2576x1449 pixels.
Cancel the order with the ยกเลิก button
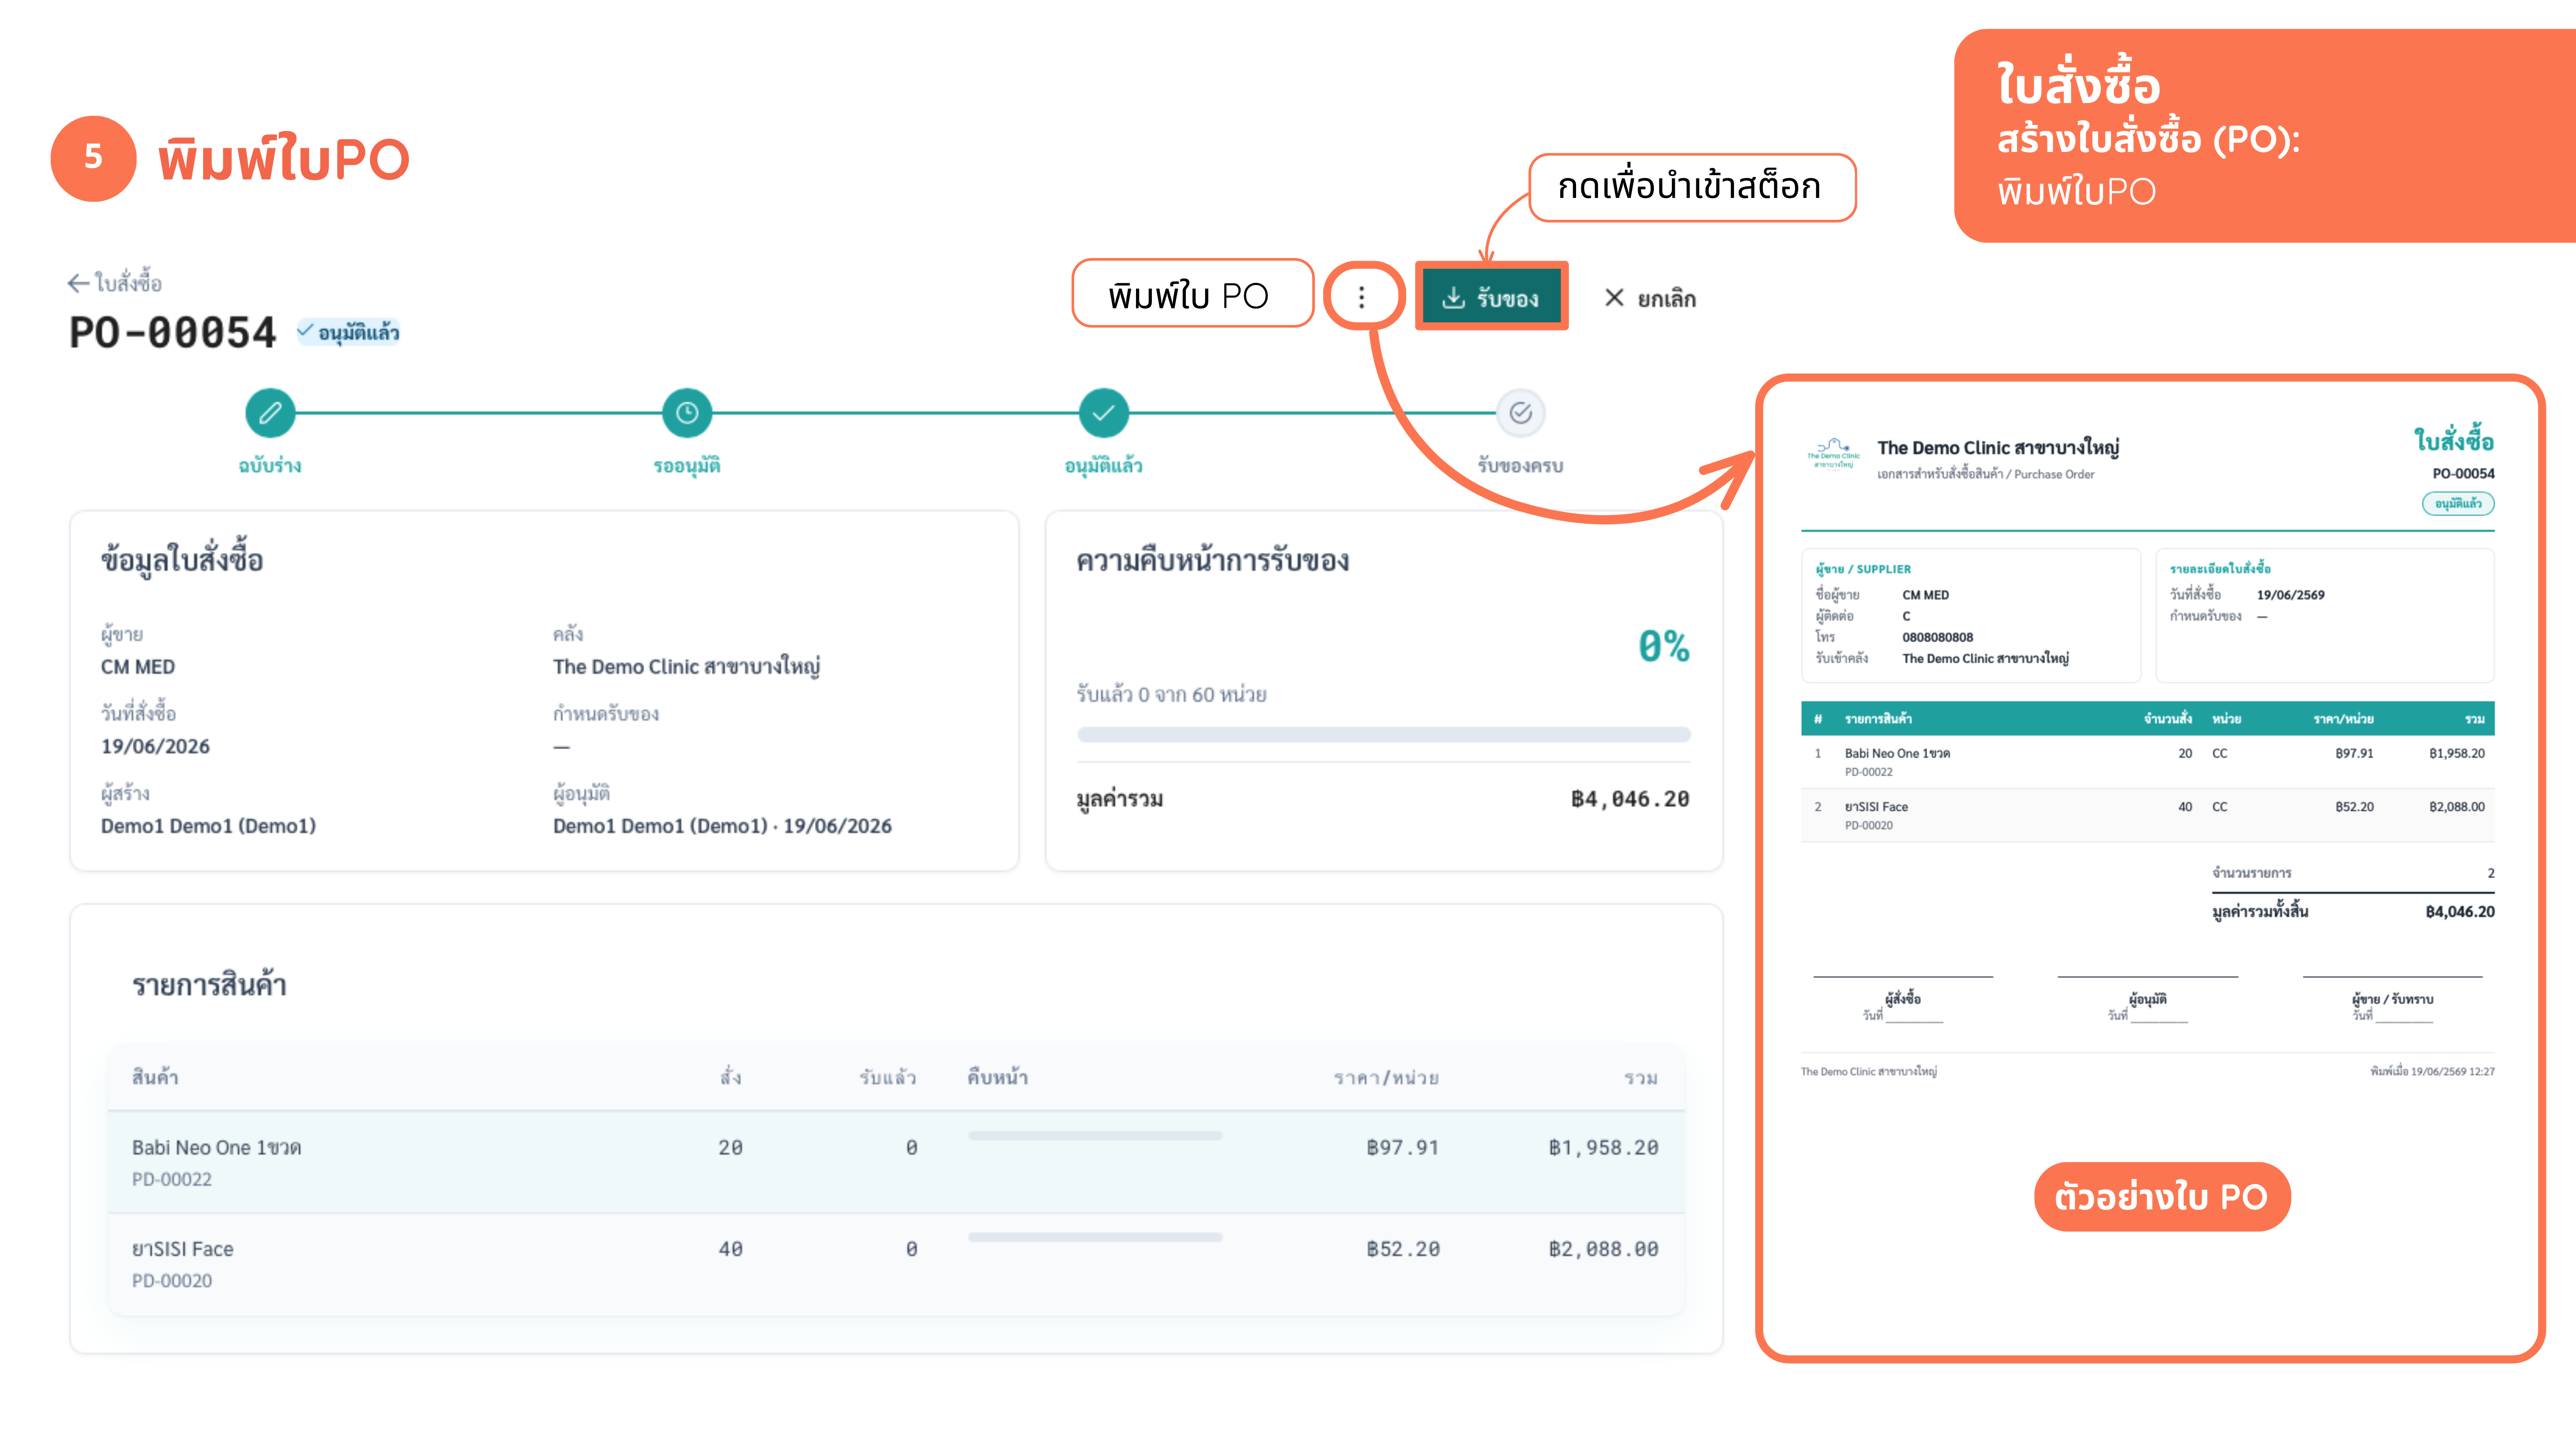coord(1650,298)
